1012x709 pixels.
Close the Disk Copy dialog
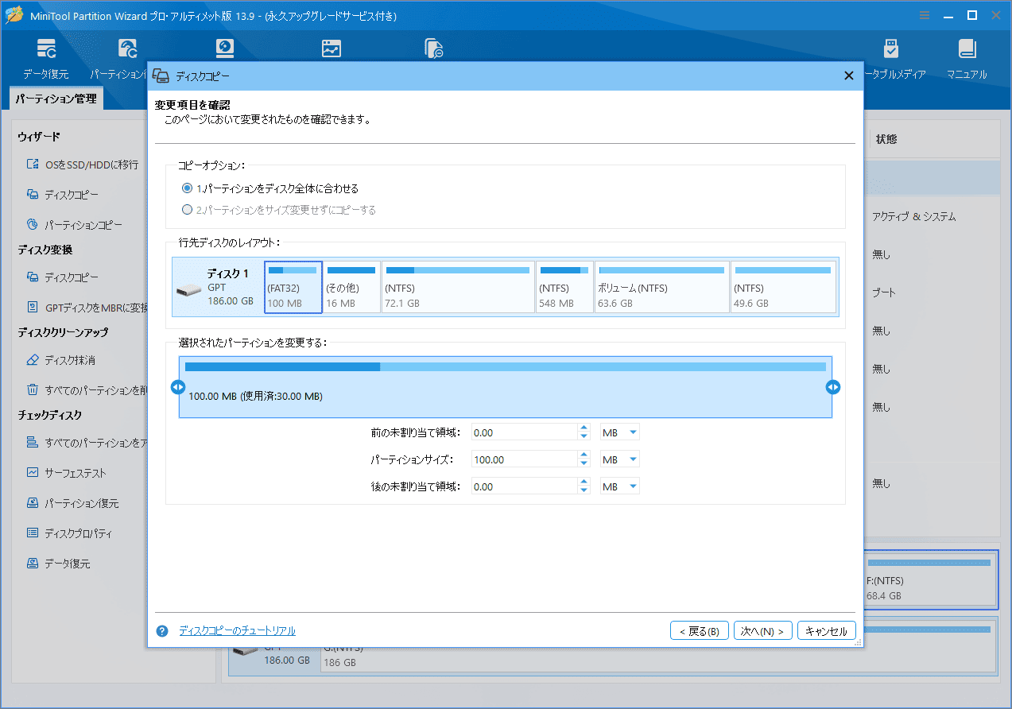pyautogui.click(x=848, y=76)
